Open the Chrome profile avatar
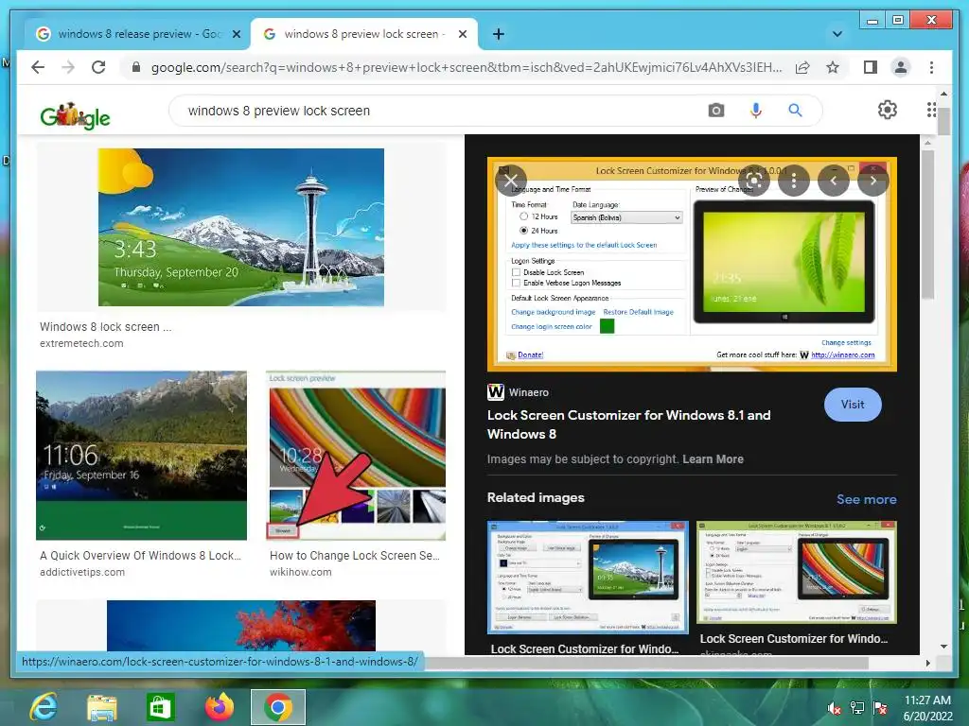This screenshot has width=969, height=726. tap(901, 67)
